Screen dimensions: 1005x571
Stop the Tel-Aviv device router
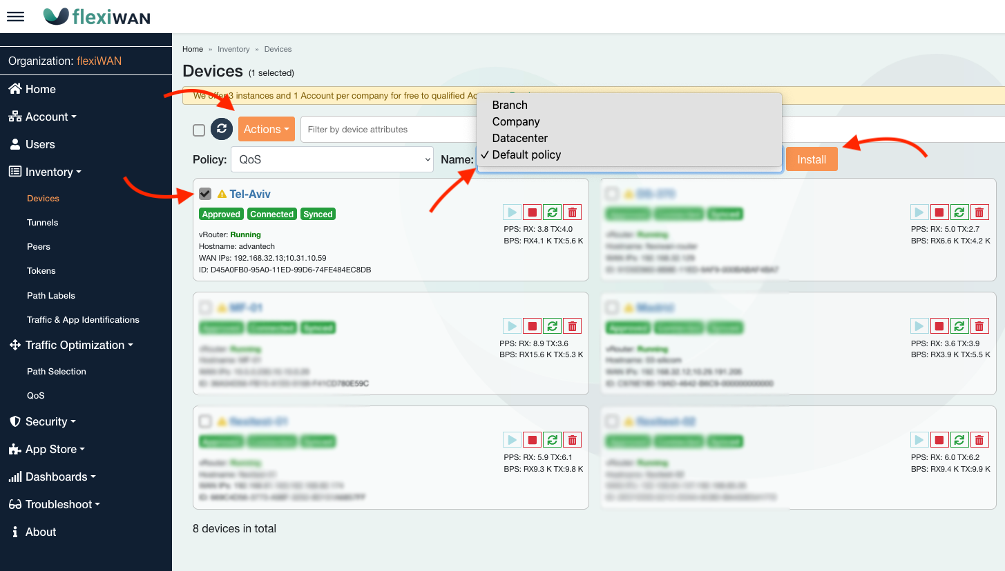coord(532,212)
